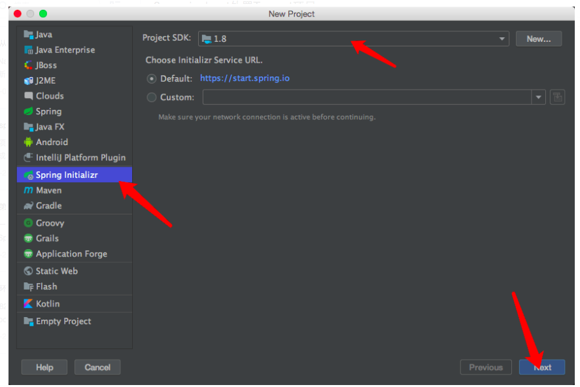Viewport: 580px width, 387px height.
Task: Select the Java Enterprise icon
Action: pyautogui.click(x=29, y=50)
